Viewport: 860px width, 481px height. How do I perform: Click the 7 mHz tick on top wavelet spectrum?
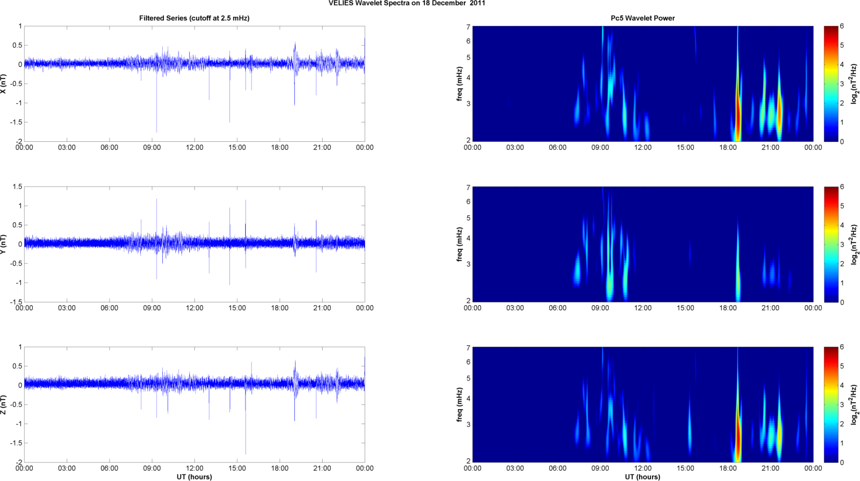pyautogui.click(x=468, y=27)
